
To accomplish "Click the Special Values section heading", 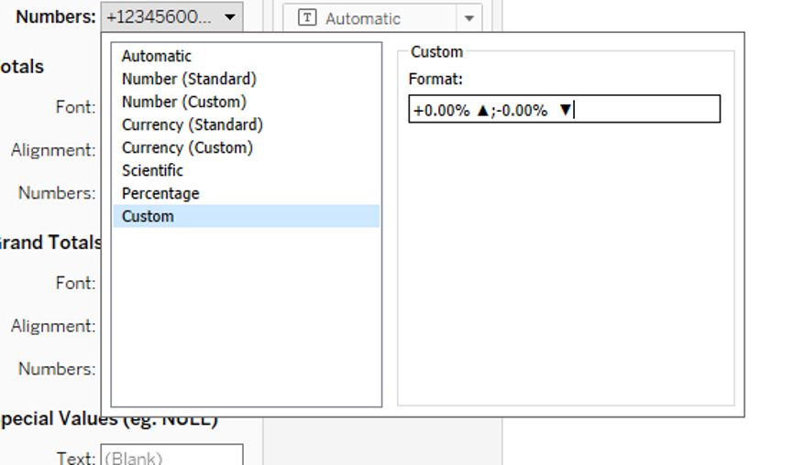I will tap(55, 420).
